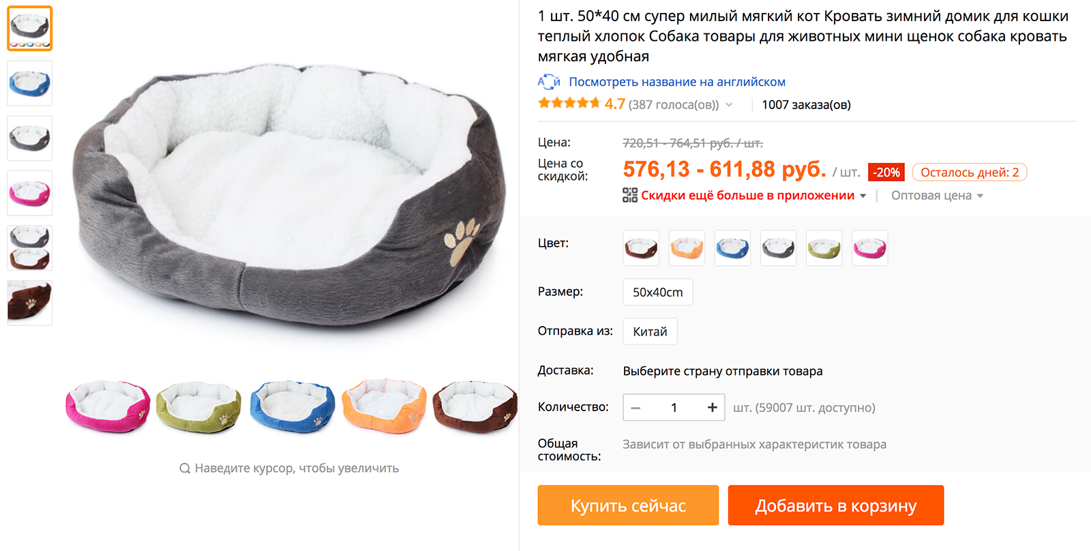
Task: Click the 'Добавить в корзину' button
Action: (836, 505)
